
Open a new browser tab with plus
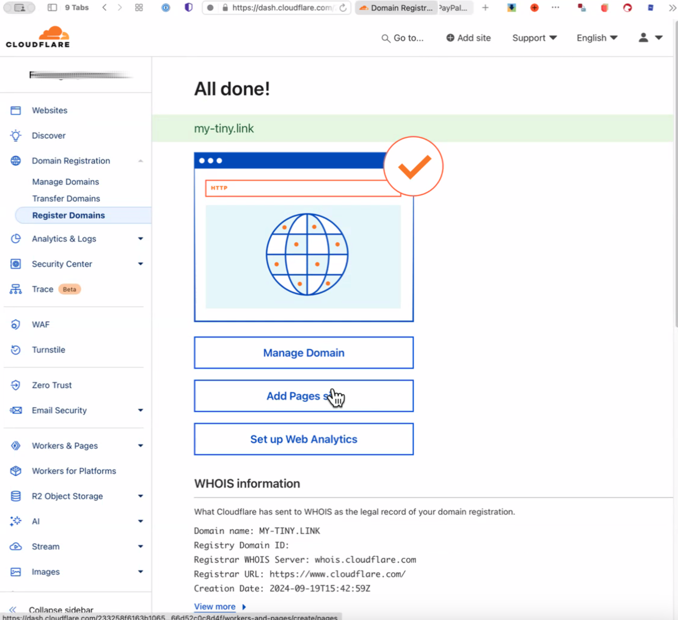point(485,7)
